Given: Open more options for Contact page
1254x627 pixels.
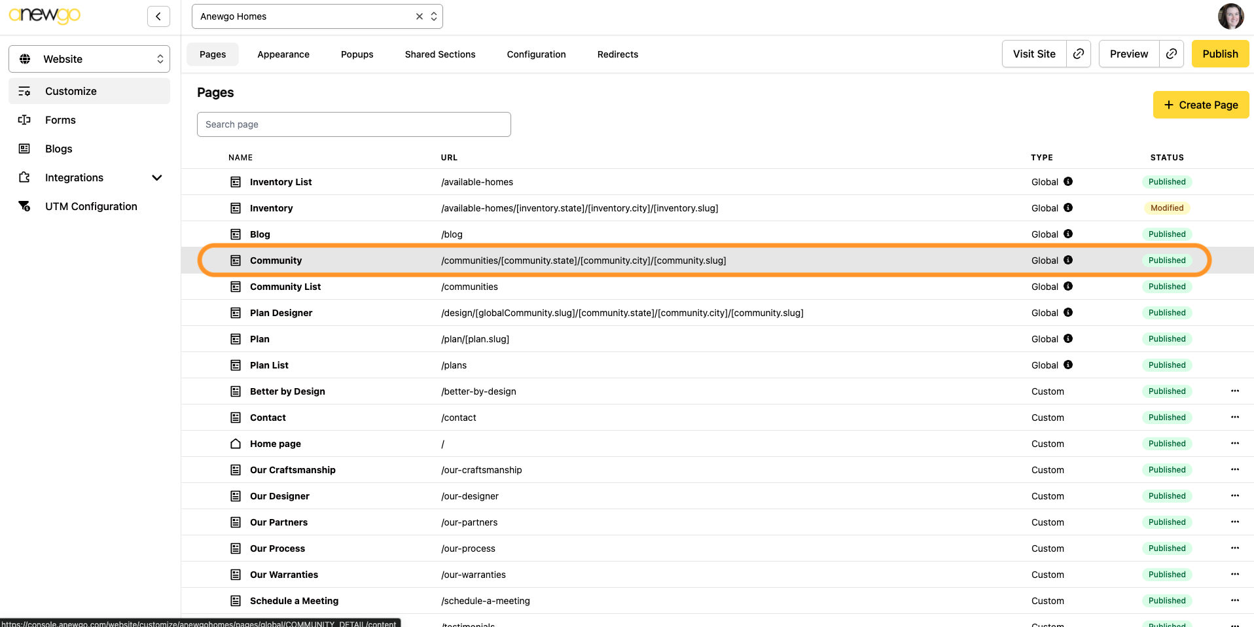Looking at the screenshot, I should [1235, 417].
